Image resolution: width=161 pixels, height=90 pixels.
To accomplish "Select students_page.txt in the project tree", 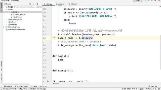I will 19,14.
